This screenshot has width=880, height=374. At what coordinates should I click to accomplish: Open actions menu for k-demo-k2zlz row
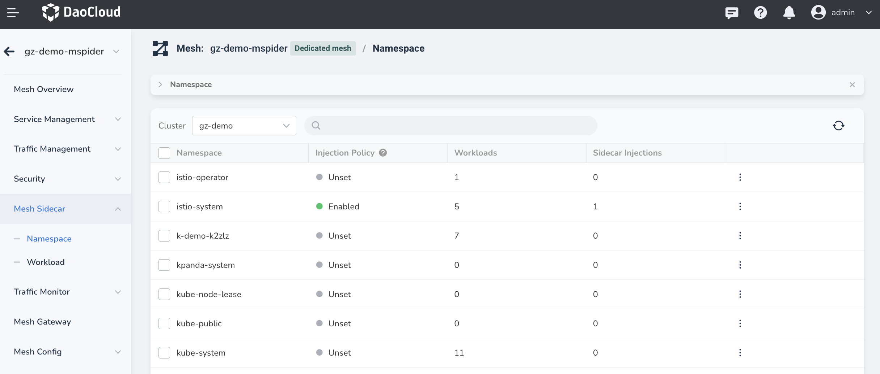pyautogui.click(x=740, y=236)
